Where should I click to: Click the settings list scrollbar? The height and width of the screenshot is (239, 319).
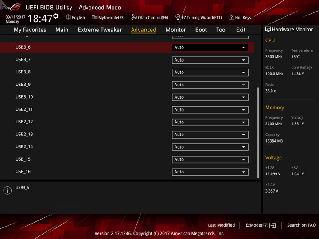[x=258, y=133]
